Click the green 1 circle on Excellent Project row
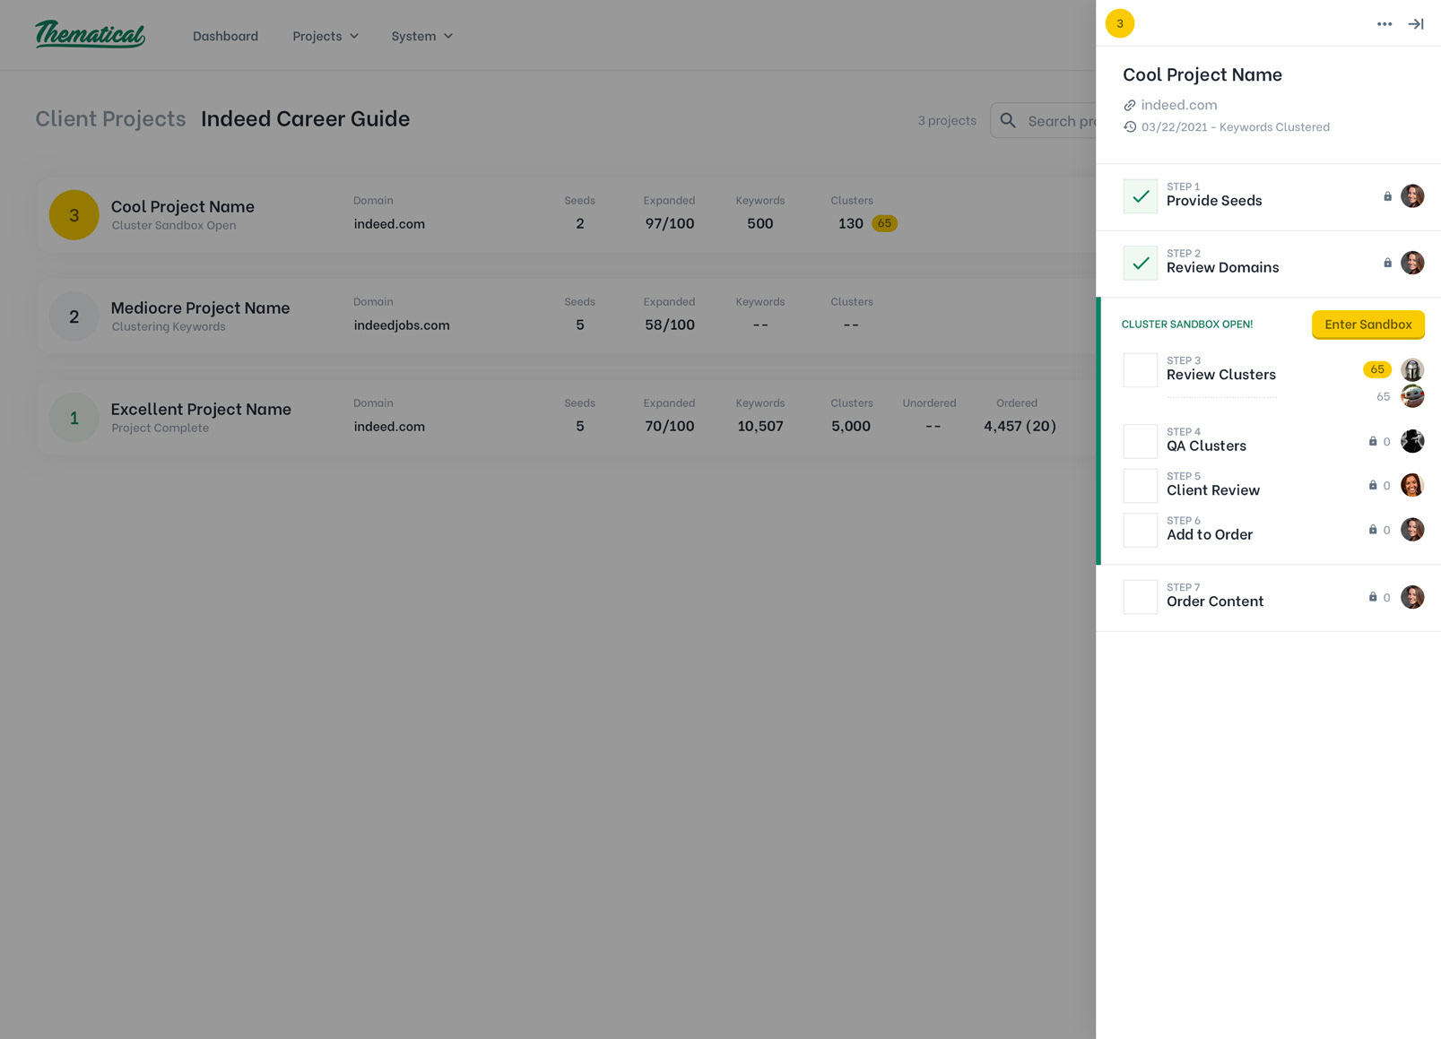This screenshot has width=1441, height=1039. [x=74, y=418]
